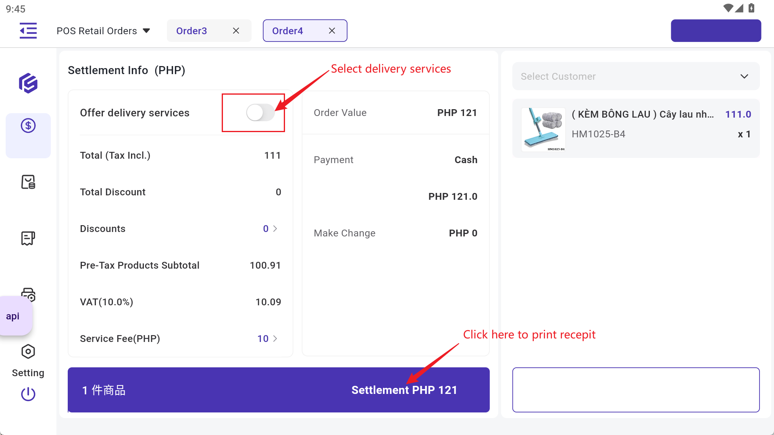Expand Service Fee(PHP) options
The height and width of the screenshot is (435, 774).
275,339
